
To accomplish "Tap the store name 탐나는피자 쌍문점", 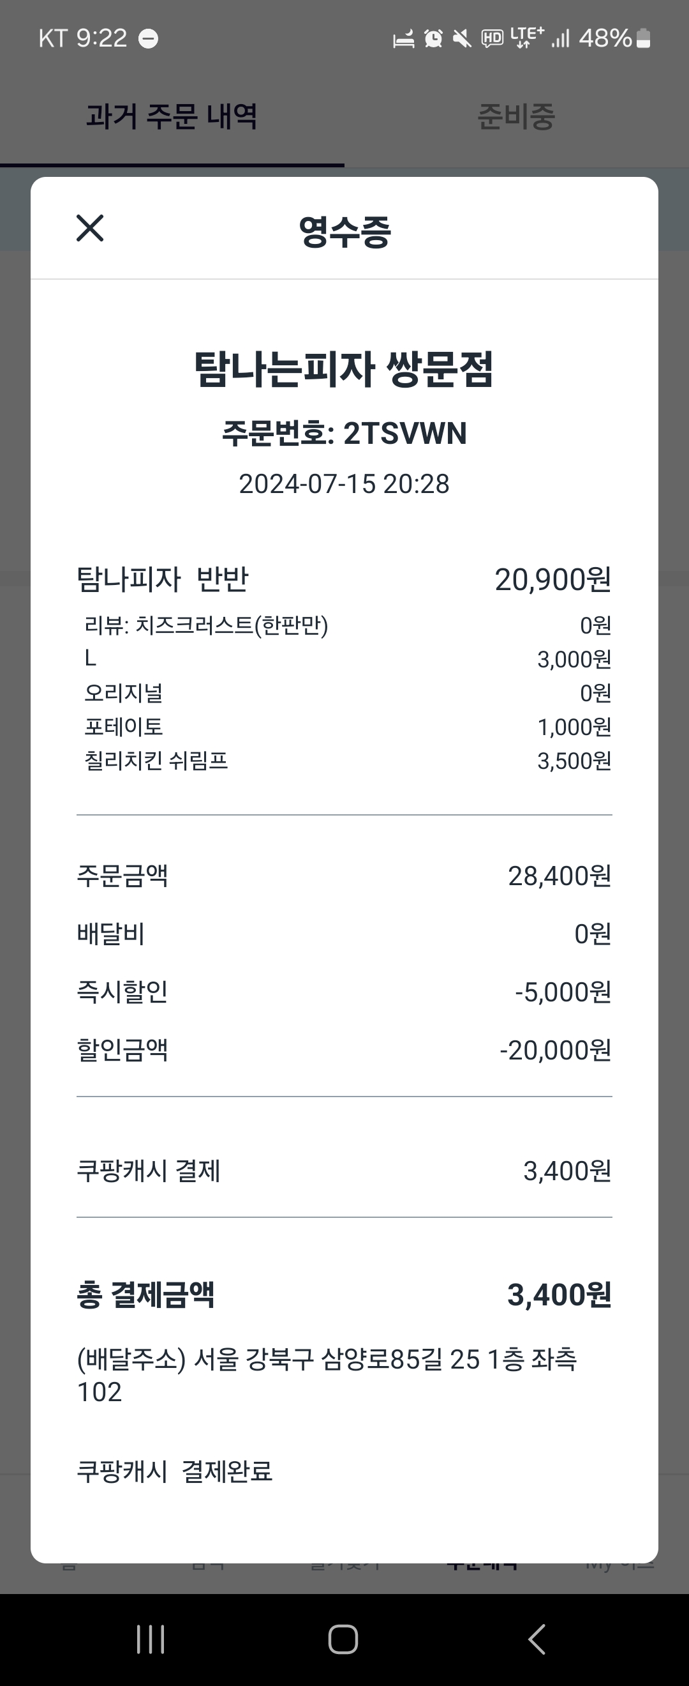I will point(344,369).
